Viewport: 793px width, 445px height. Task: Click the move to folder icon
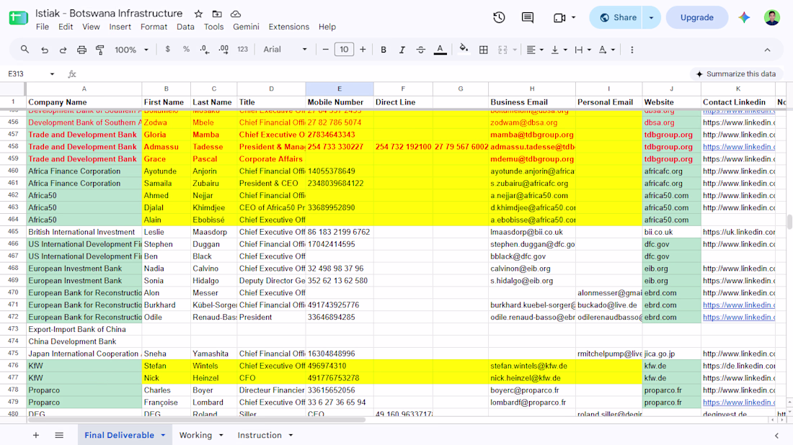click(x=217, y=14)
